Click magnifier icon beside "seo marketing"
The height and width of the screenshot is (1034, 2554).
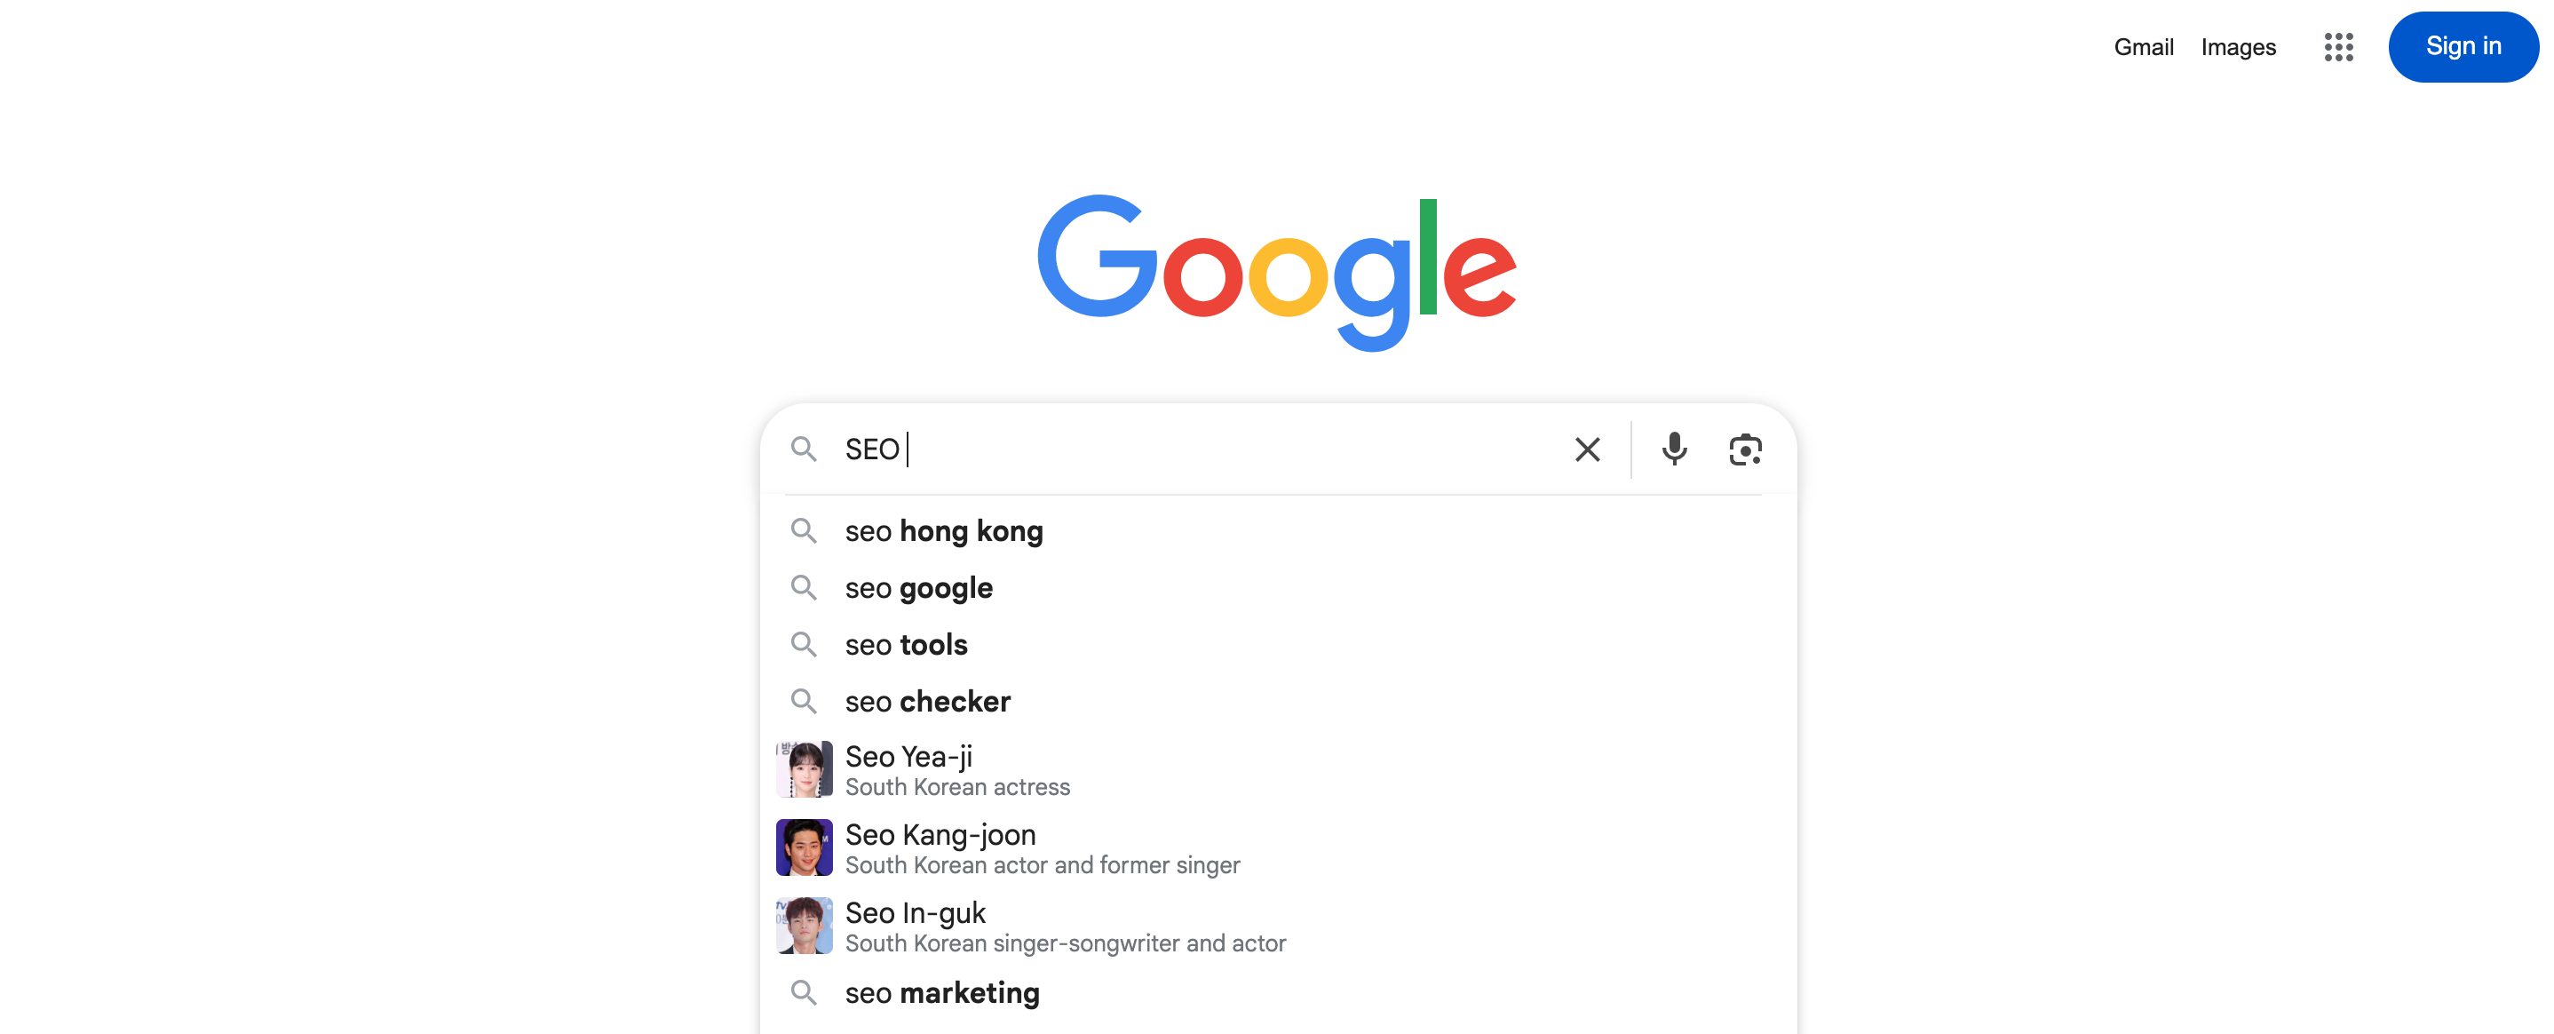tap(804, 992)
